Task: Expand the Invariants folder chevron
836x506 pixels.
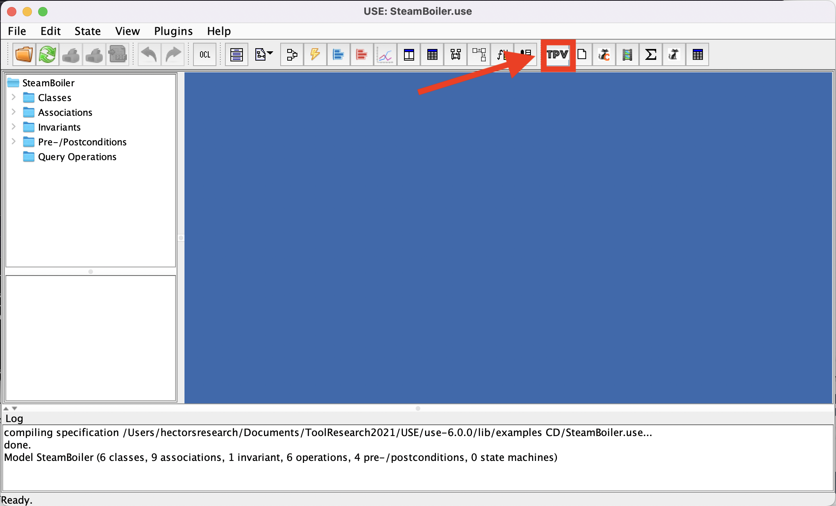Action: (x=14, y=127)
